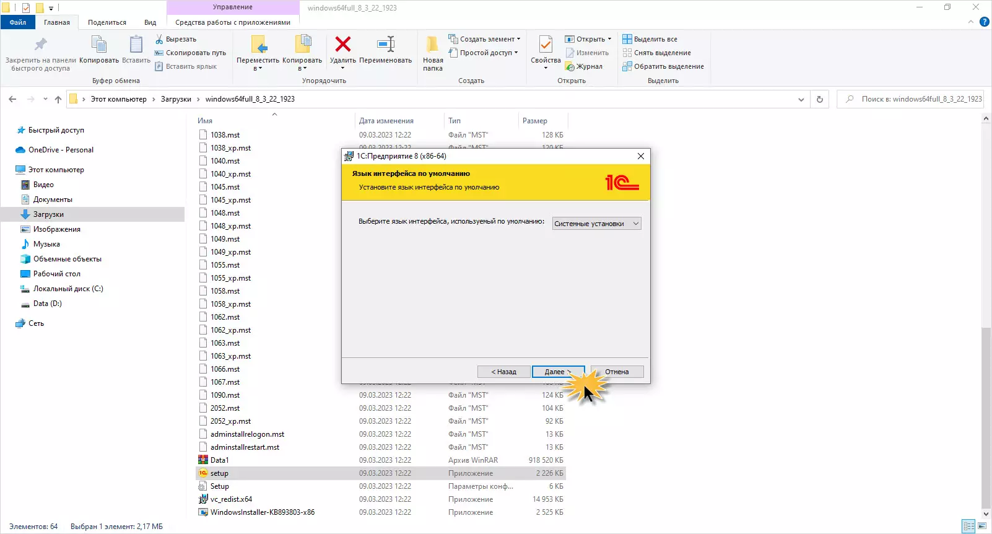992x534 pixels.
Task: Switch to large thumbnails view icon
Action: [982, 526]
